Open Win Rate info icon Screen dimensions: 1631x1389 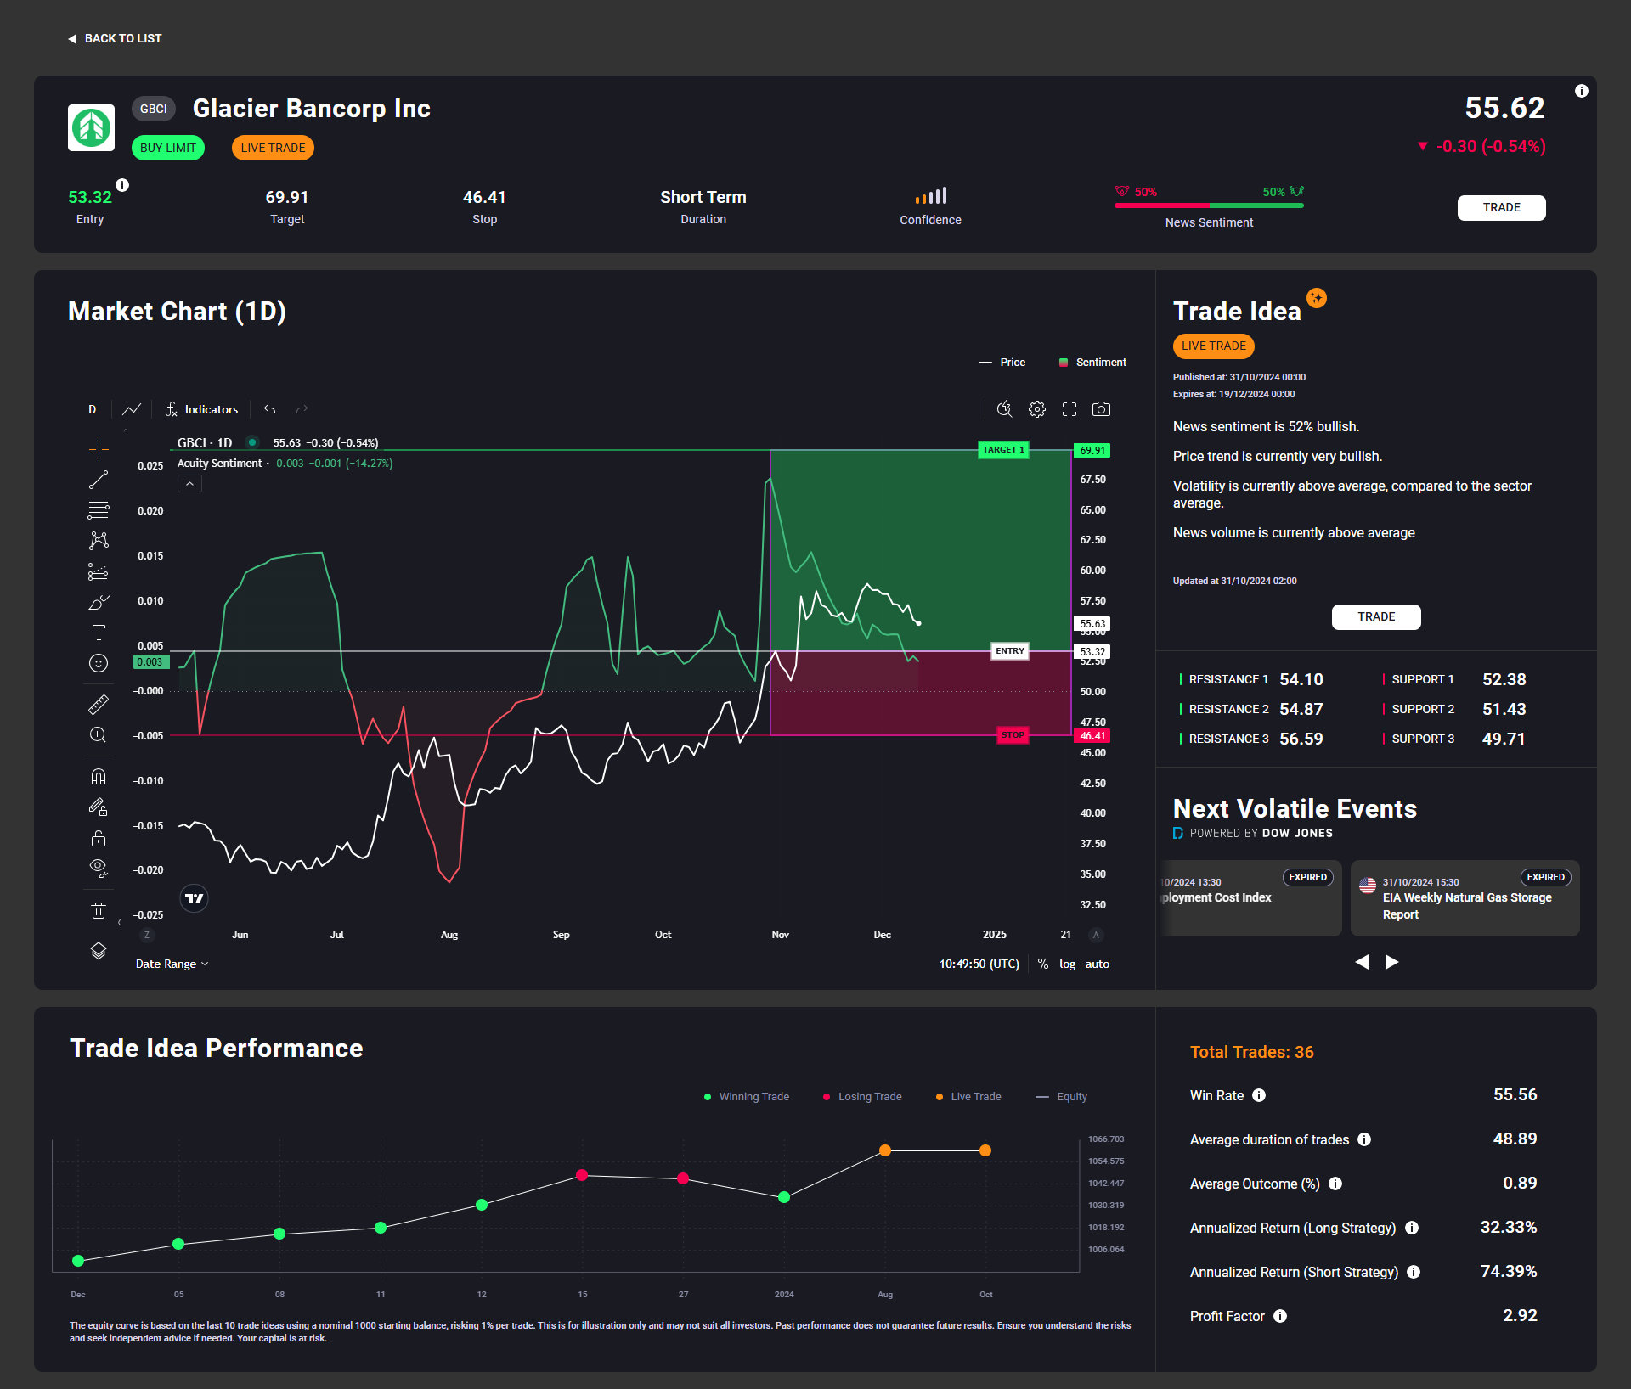(1259, 1095)
